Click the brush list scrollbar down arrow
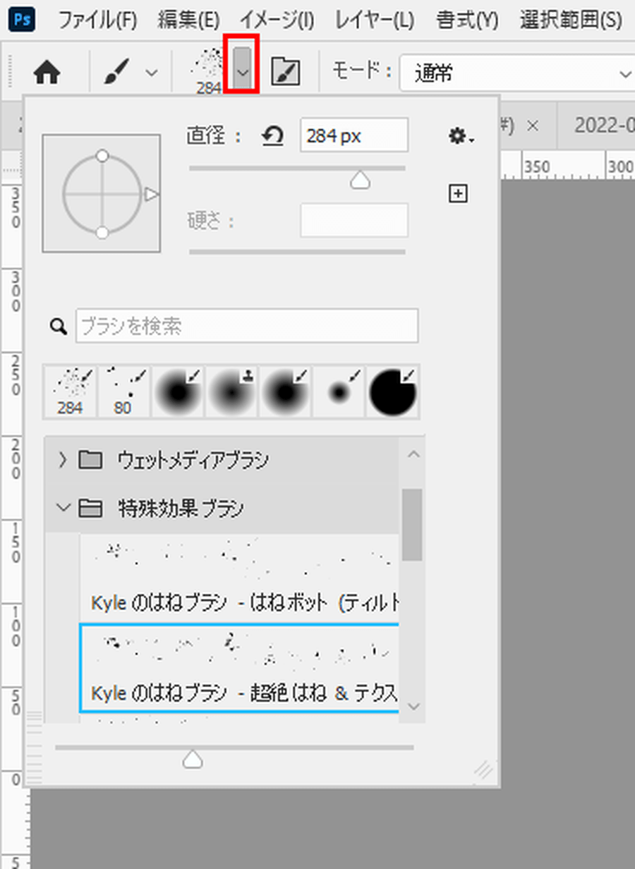The image size is (635, 869). [413, 706]
